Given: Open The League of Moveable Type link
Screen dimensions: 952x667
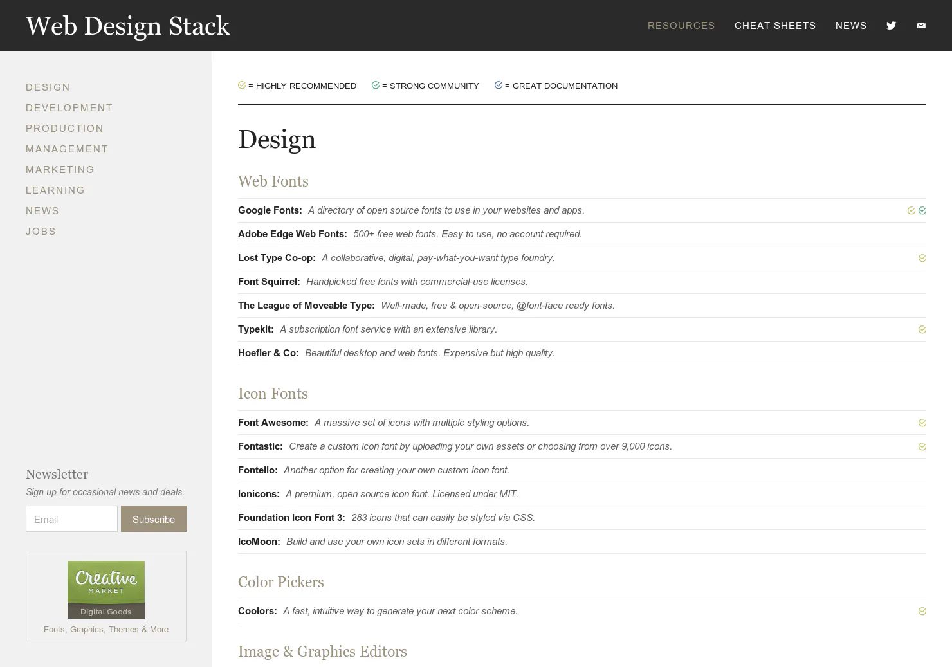Looking at the screenshot, I should click(306, 306).
